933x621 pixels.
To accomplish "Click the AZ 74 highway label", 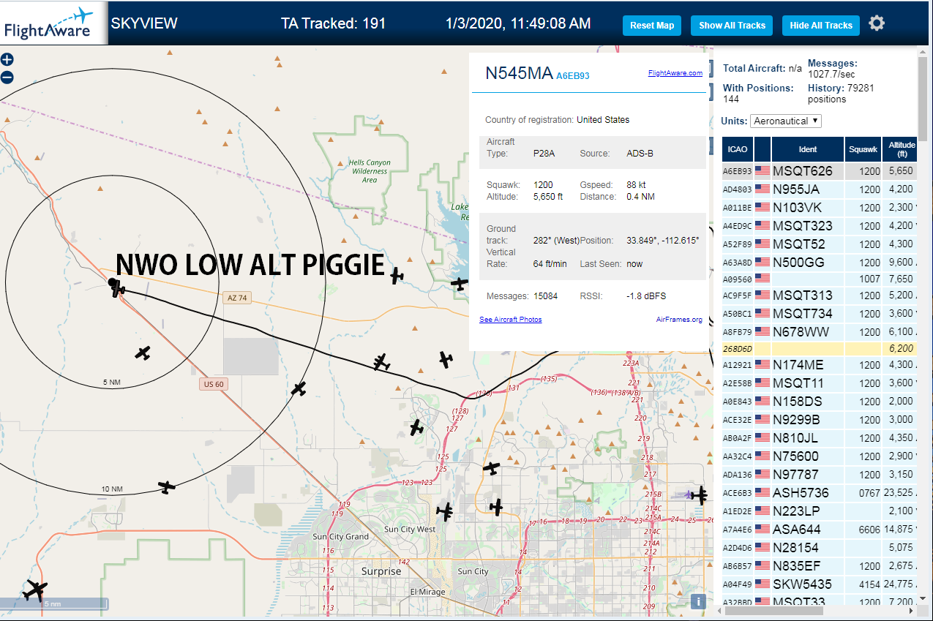I will [x=236, y=297].
